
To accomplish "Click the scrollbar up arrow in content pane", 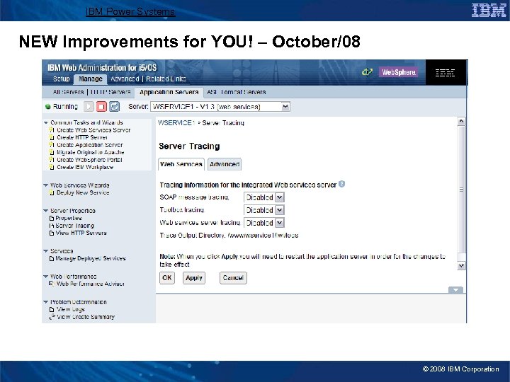I will click(x=461, y=122).
